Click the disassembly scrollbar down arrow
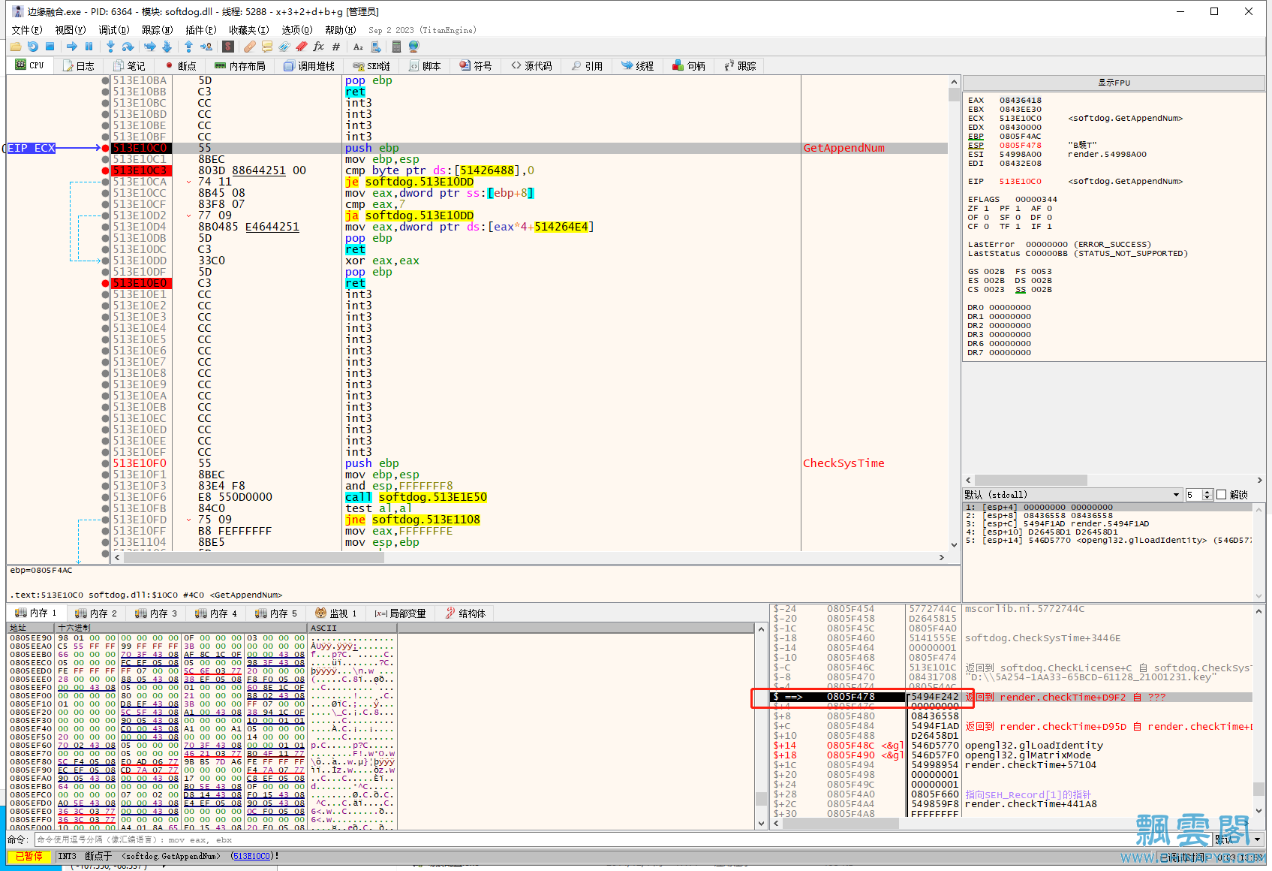 (x=955, y=545)
